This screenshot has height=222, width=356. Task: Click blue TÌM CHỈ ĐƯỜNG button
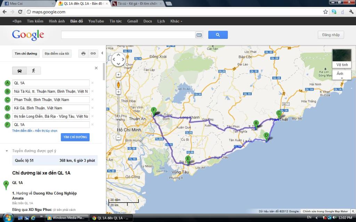75,137
